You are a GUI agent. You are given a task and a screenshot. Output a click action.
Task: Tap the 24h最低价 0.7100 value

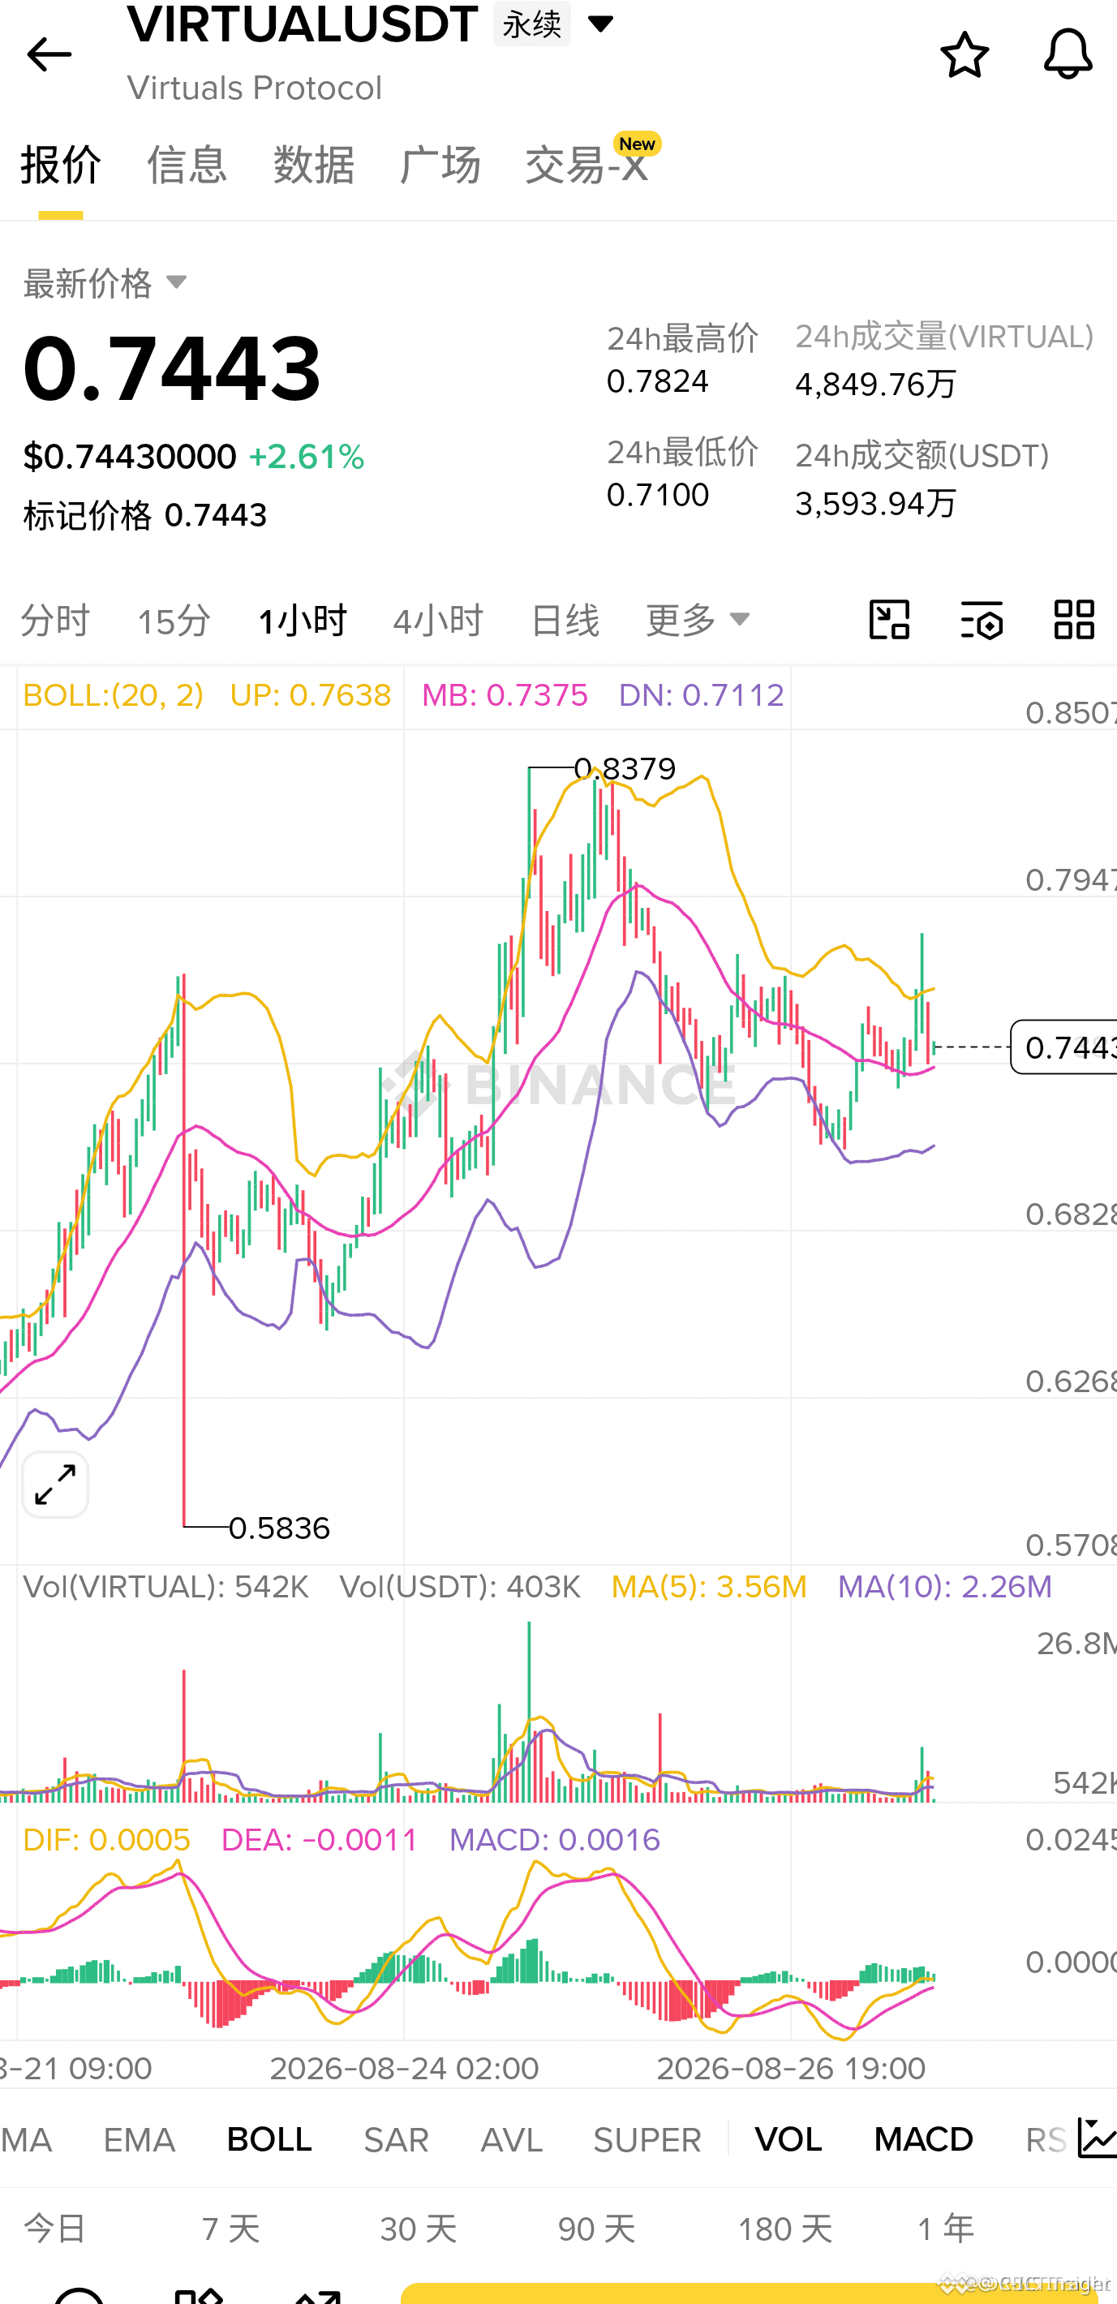tap(657, 495)
